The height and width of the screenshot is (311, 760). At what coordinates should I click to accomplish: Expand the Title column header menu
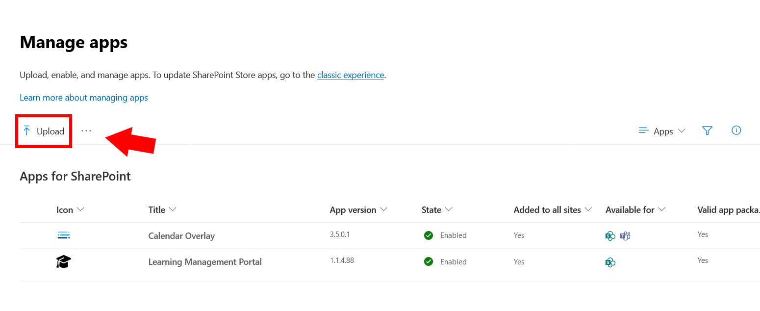pyautogui.click(x=162, y=210)
